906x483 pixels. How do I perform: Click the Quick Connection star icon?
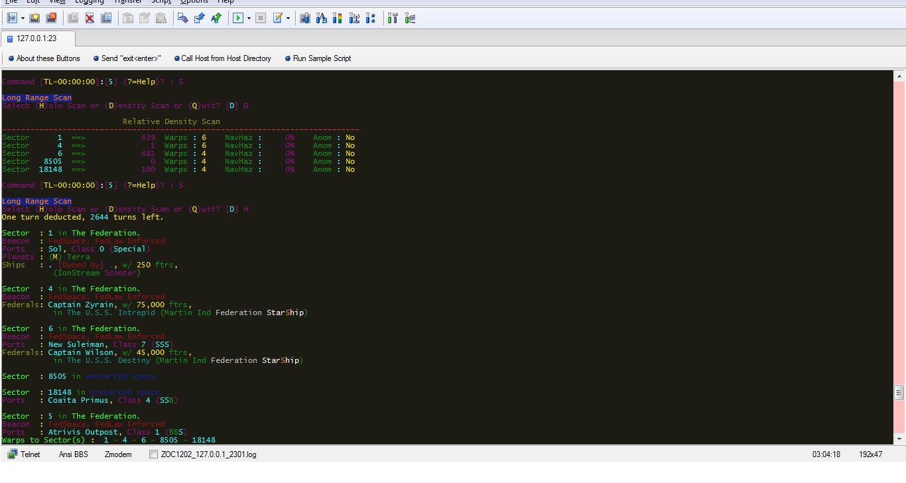[34, 18]
